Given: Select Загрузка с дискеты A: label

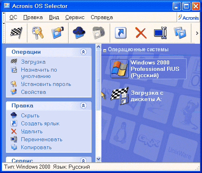Looking at the screenshot, I should pos(147,96).
